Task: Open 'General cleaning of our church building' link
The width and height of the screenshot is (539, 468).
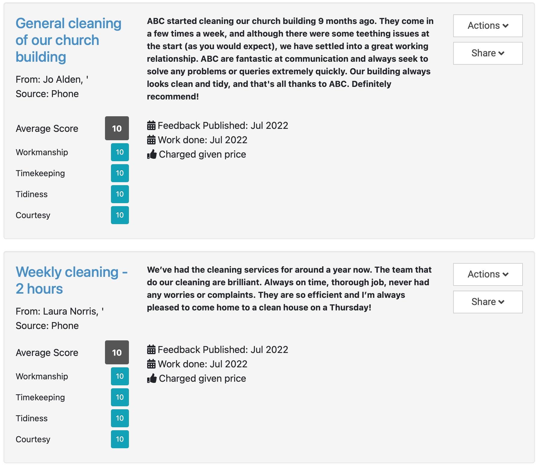Action: click(x=68, y=40)
